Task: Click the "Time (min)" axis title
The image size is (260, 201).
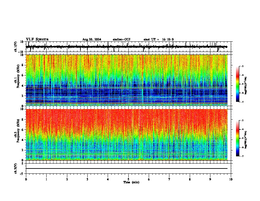Action: (x=131, y=182)
